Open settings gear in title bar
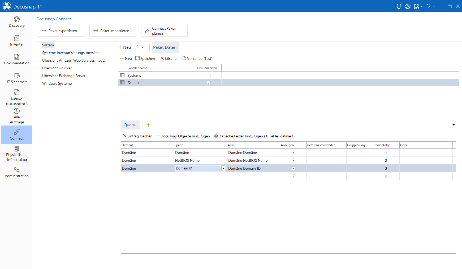Image resolution: width=462 pixels, height=269 pixels. coord(408,6)
